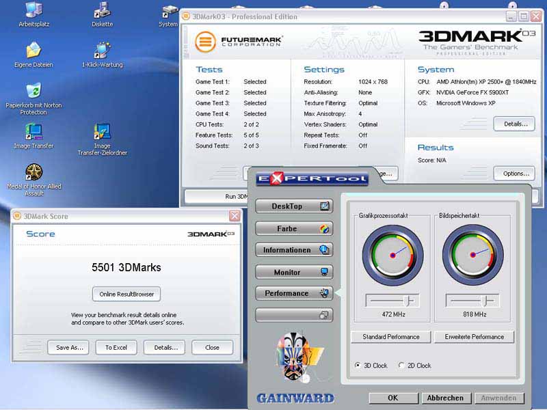Open the Farbe color settings section
The image size is (547, 410).
pos(294,229)
